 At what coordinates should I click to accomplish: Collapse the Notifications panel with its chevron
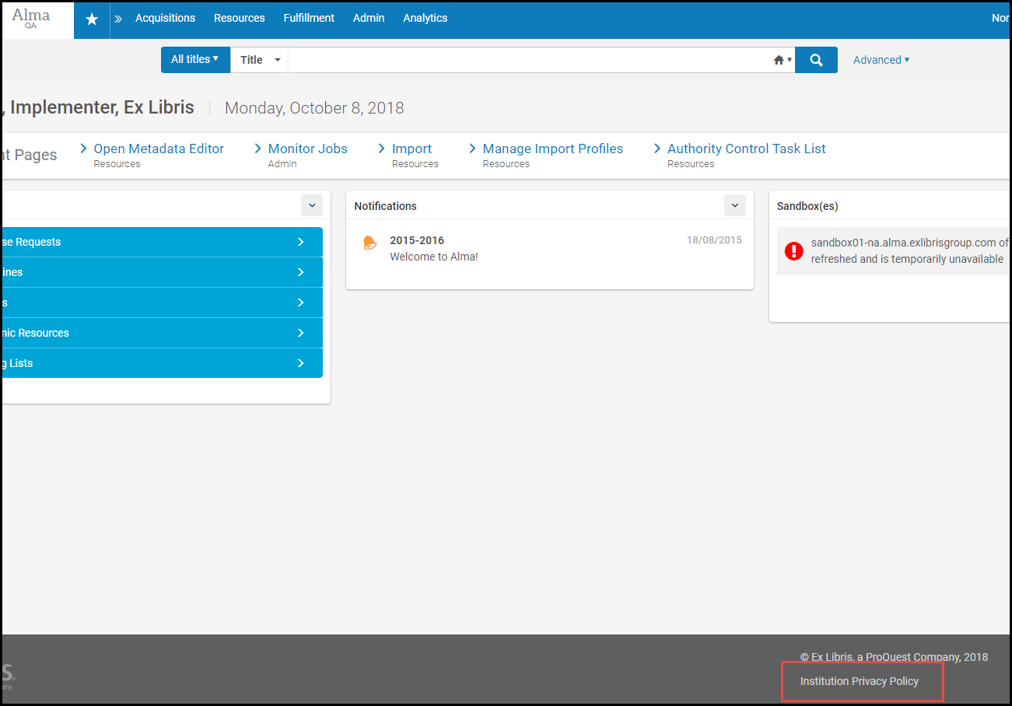click(x=735, y=205)
